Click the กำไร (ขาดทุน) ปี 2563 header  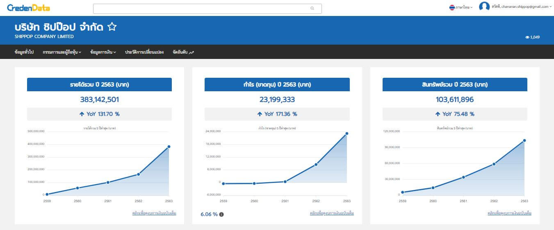(277, 85)
